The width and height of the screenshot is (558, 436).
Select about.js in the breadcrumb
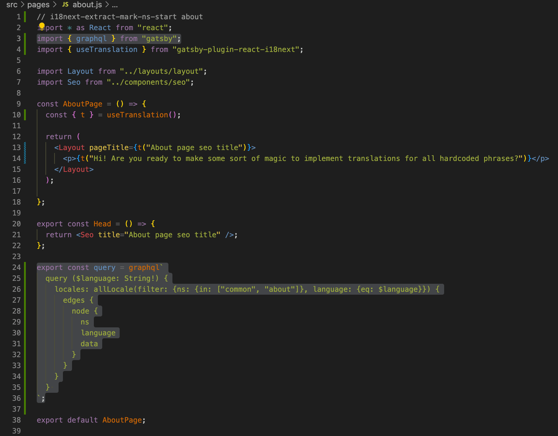click(x=87, y=5)
